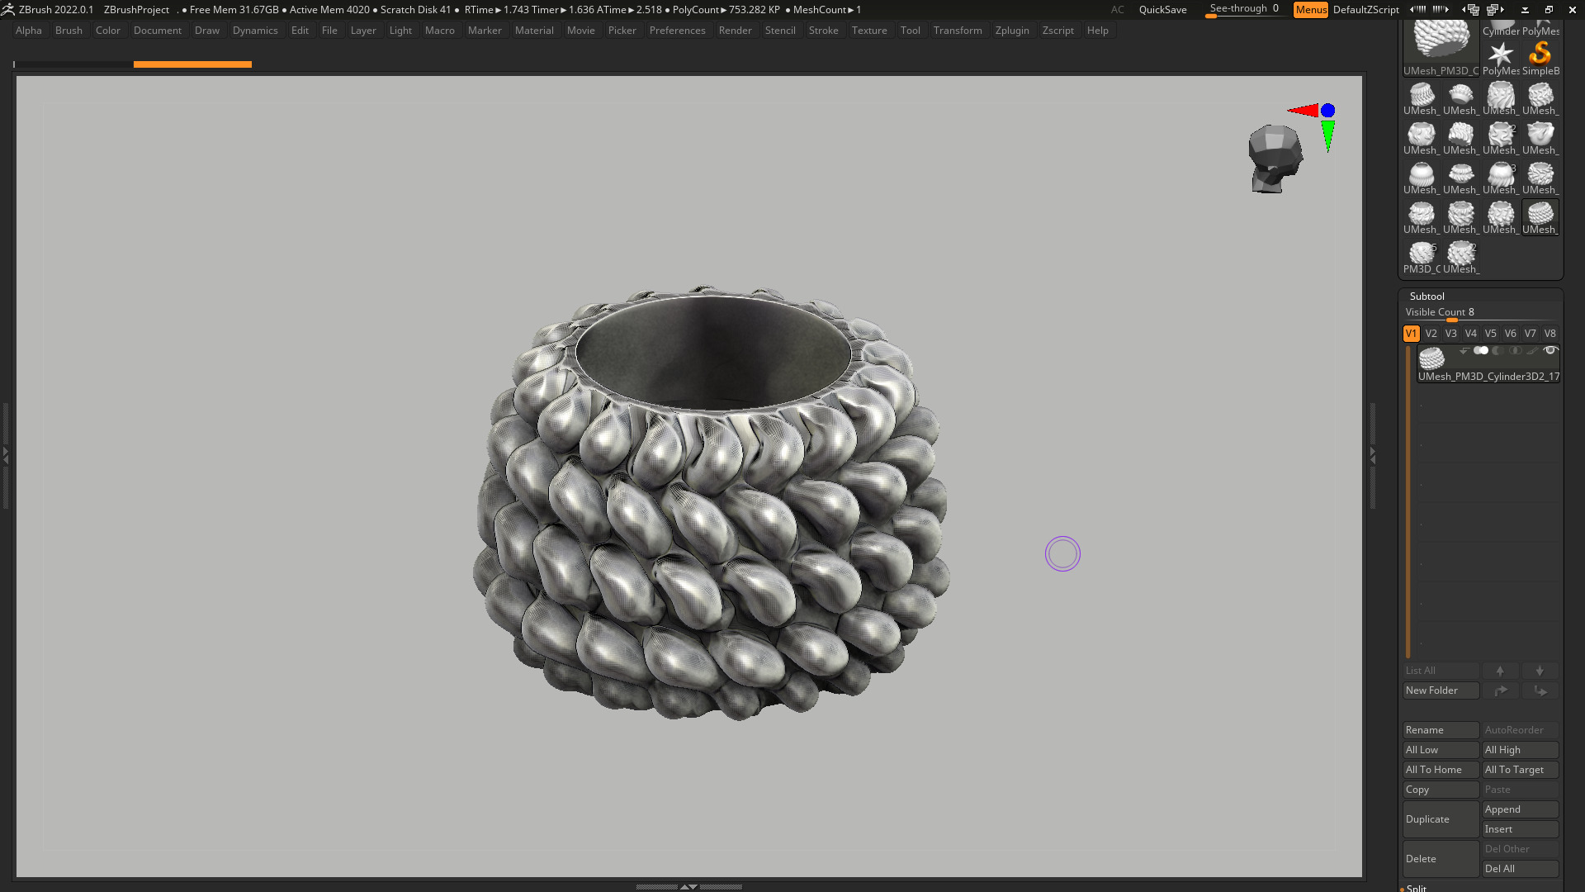Click the Insert button
Viewport: 1585px width, 892px height.
[x=1520, y=829]
